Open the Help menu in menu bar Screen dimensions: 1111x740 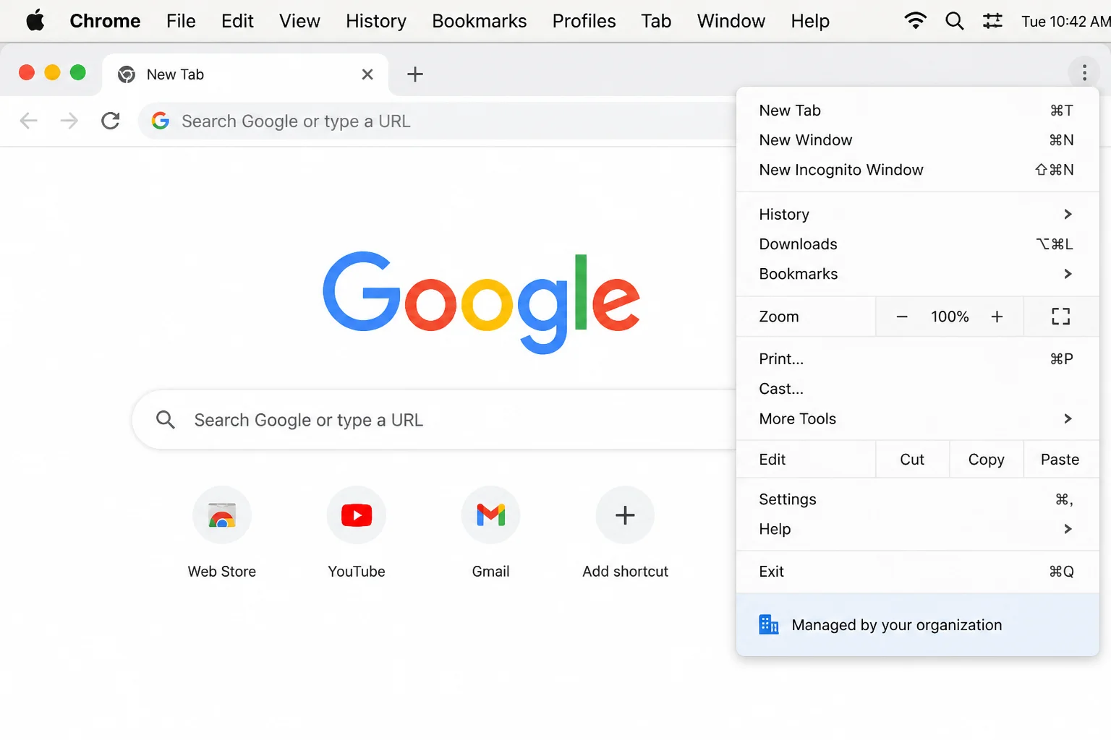click(x=810, y=21)
